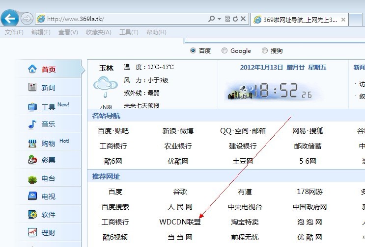
Task: Open the 未来七天预报 forecast link
Action: coord(141,106)
